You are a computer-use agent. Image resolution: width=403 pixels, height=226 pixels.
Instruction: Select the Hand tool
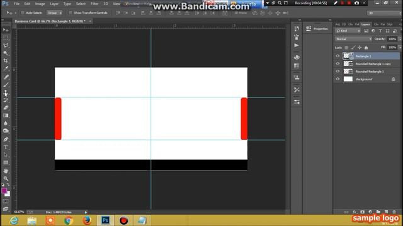tap(6, 171)
